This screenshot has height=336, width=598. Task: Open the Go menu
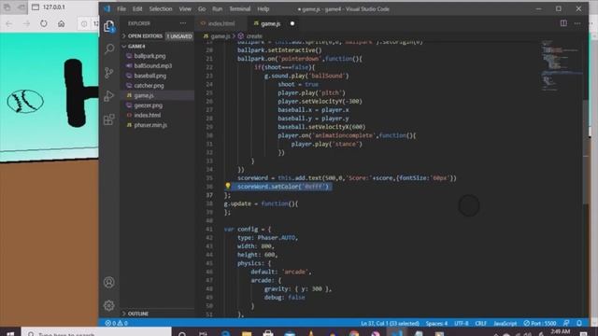click(x=202, y=8)
